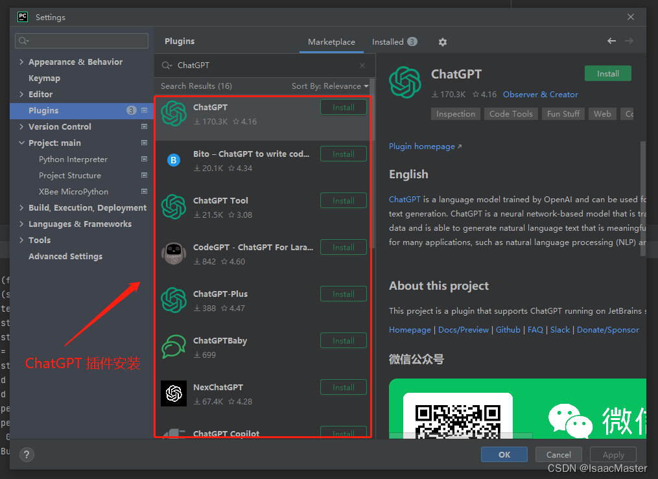This screenshot has width=658, height=479.
Task: Click the Installed count badge 3
Action: click(x=412, y=41)
